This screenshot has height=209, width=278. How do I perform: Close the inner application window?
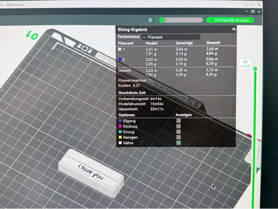[259, 11]
